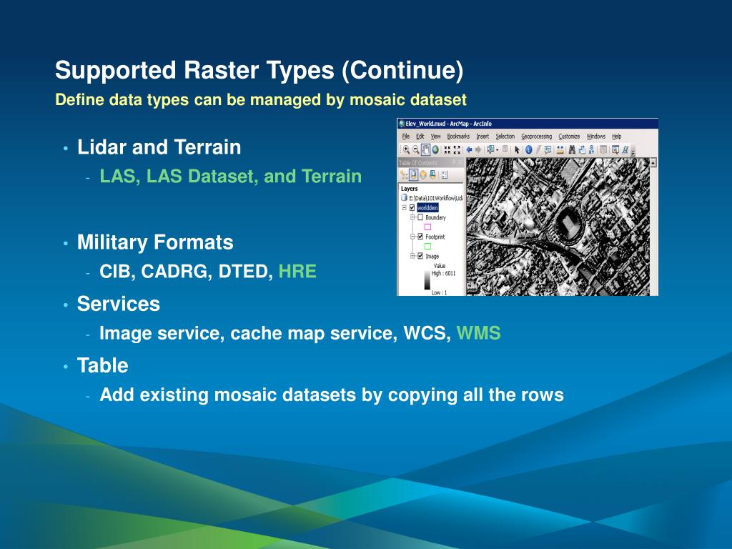Activate the Pan hand tool

coord(425,149)
